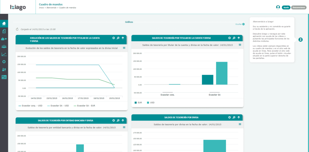
Task: Open the user key permissions sidebar icon
Action: (4, 69)
